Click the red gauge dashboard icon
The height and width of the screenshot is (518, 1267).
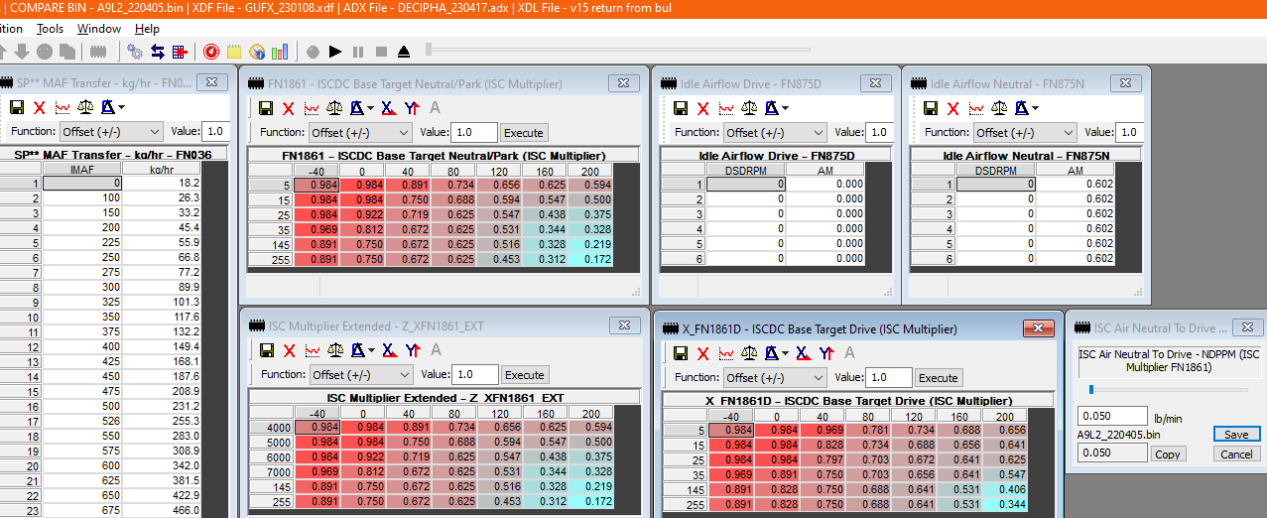coord(210,51)
